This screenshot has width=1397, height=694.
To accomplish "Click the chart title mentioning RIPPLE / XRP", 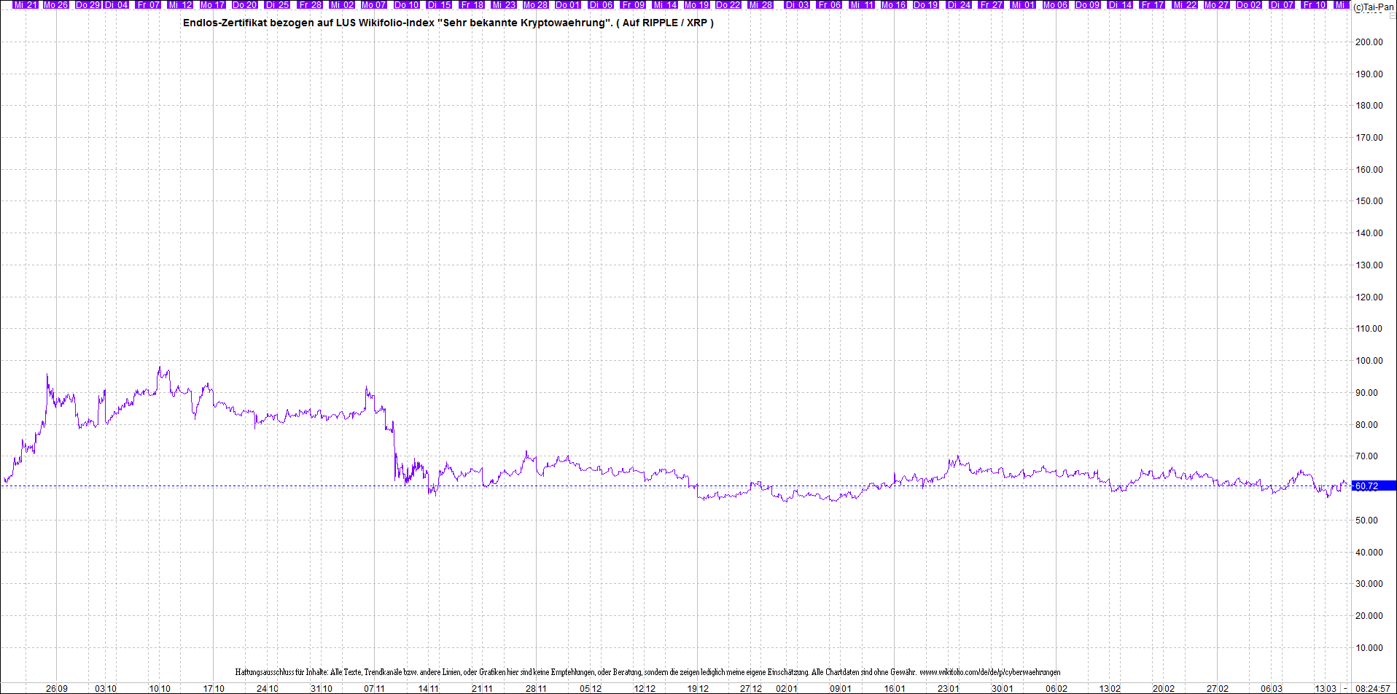I will coord(448,23).
